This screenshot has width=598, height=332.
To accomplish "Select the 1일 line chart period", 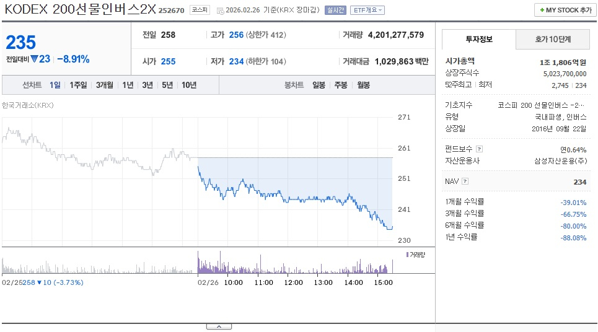I will click(x=55, y=85).
